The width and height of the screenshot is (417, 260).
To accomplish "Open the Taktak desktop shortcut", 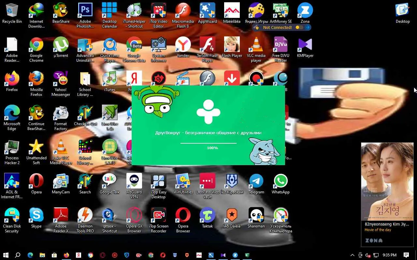I will tap(207, 218).
